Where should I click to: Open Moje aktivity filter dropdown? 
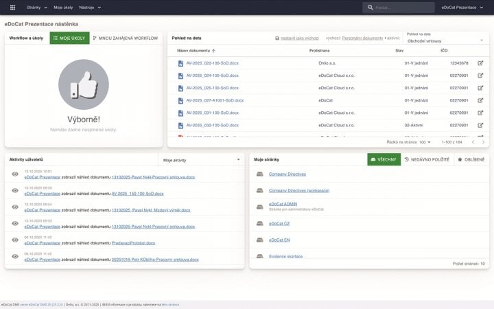(201, 160)
